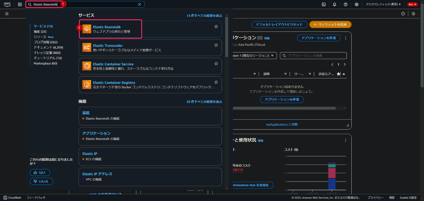Click アプリケーションを作成 in widget header
Viewport: 424px width, 201px height.
319,38
